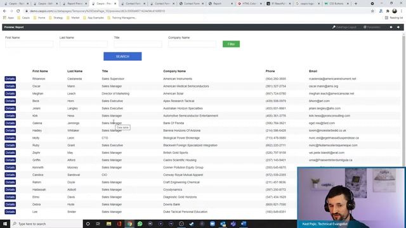Open Details for Kenneth Mooney
The height and width of the screenshot is (228, 406).
[10, 167]
